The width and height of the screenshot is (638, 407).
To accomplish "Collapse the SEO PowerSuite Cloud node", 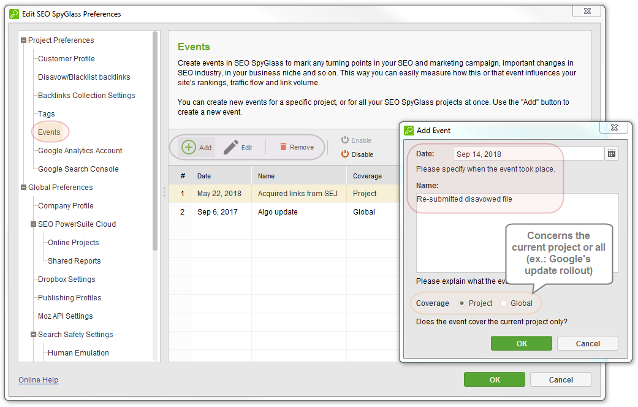I will (33, 224).
